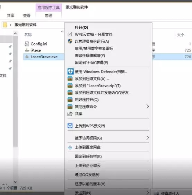Click the third pin icon in the navigation pane
The width and height of the screenshot is (192, 195).
pos(10,61)
